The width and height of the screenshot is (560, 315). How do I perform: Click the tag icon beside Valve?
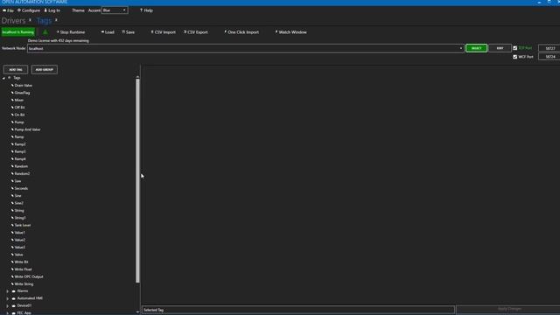coord(12,255)
